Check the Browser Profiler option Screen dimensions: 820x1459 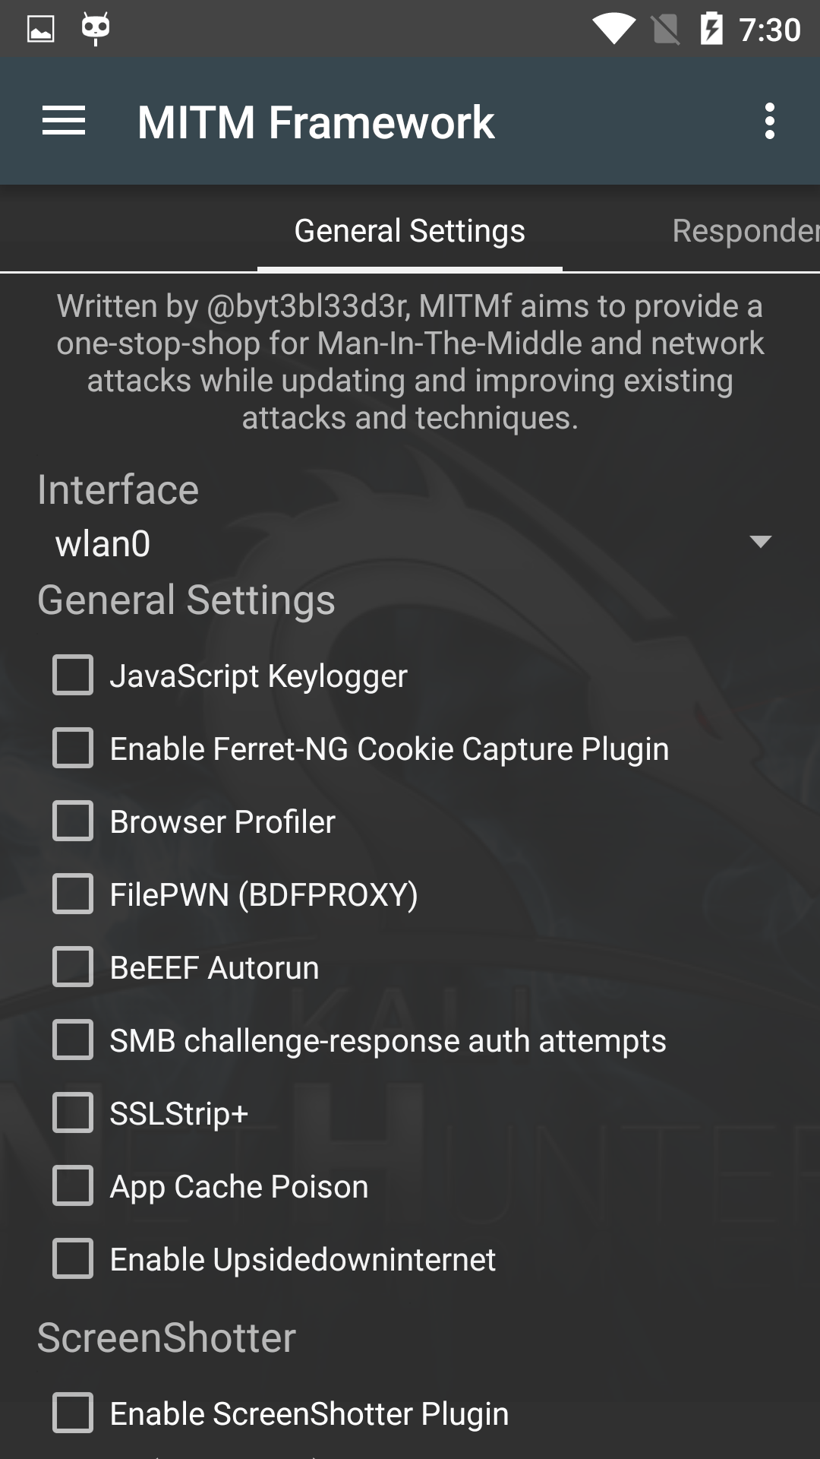[73, 821]
